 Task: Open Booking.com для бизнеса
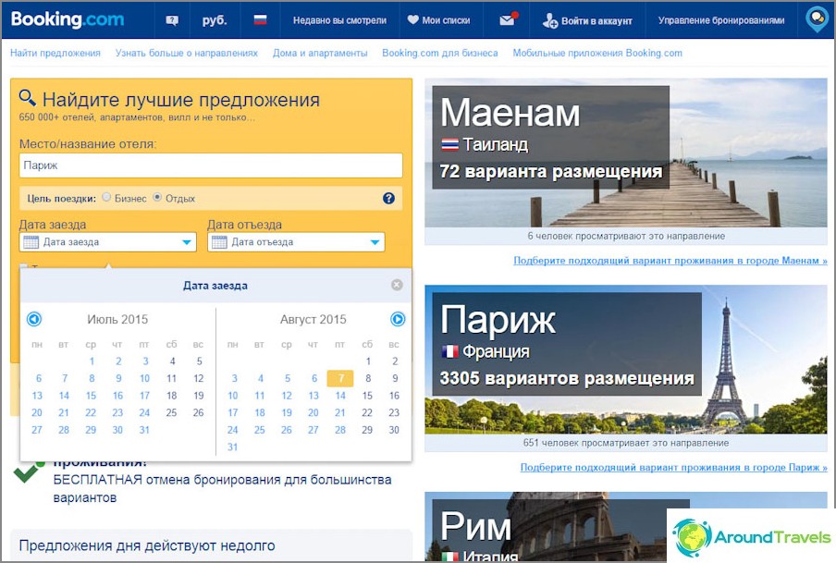pyautogui.click(x=440, y=54)
